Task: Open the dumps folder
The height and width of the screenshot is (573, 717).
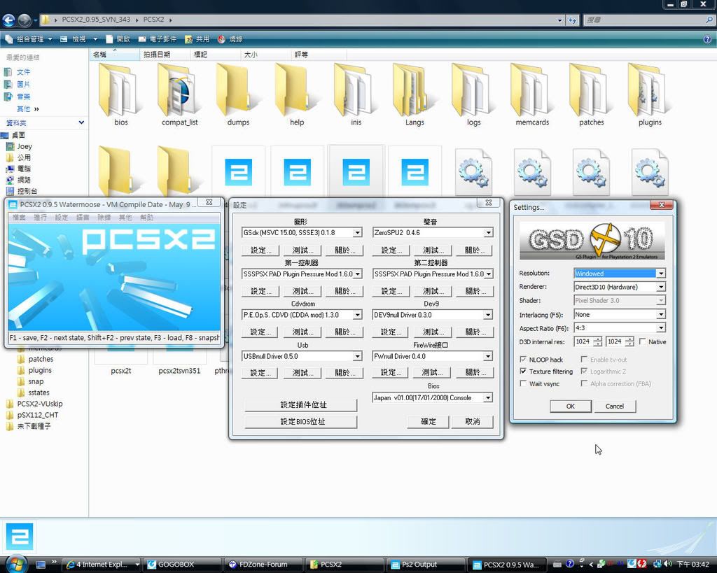Action: (x=238, y=94)
